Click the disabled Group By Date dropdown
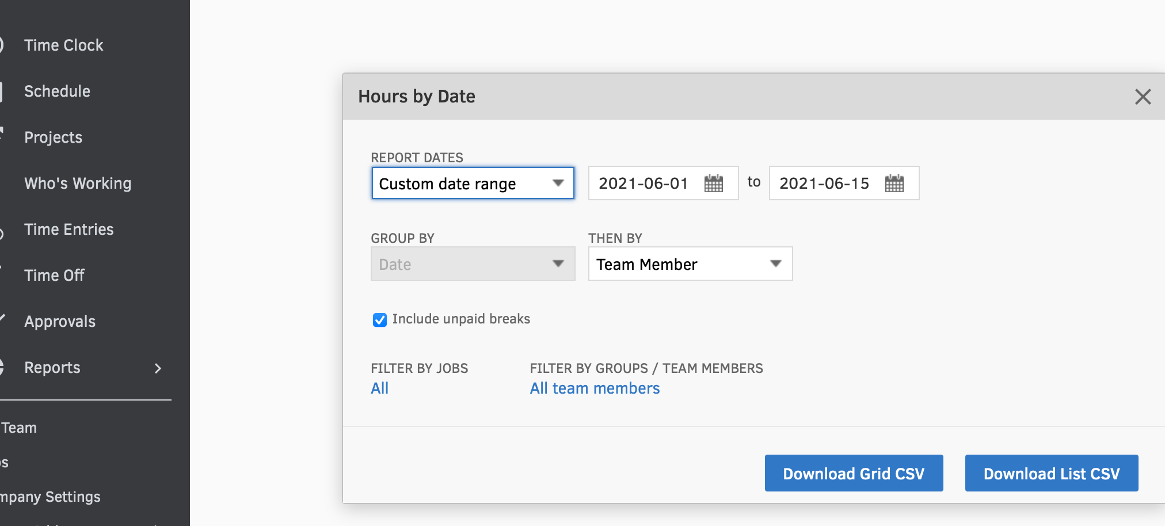1165x526 pixels. pyautogui.click(x=473, y=264)
